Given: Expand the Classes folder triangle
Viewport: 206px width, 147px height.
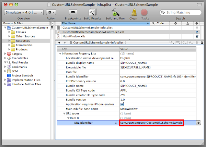Looking at the screenshot, I should 9,32.
